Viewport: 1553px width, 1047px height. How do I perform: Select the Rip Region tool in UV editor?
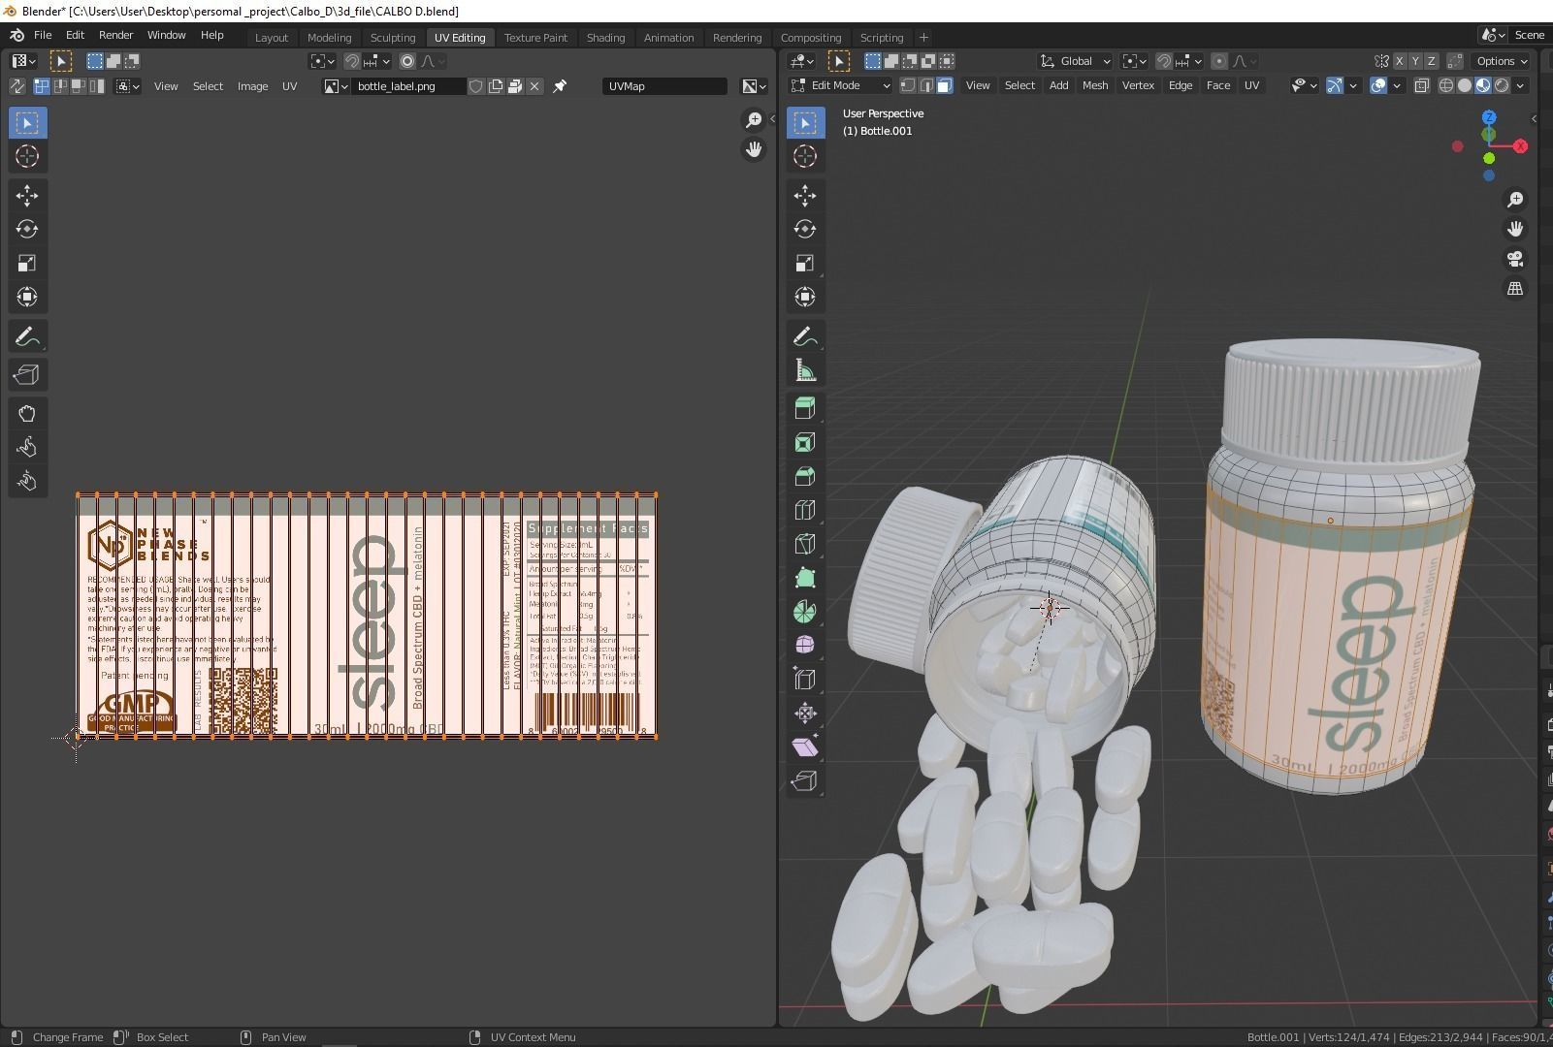(x=27, y=374)
